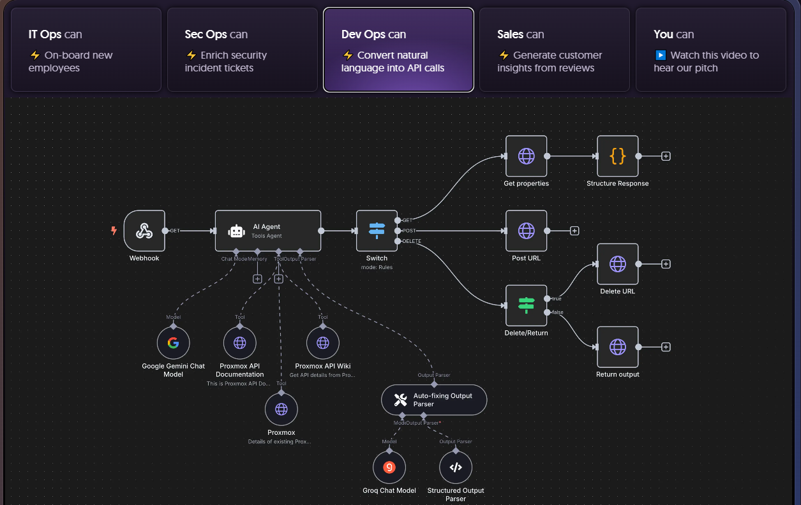Click the plus after Structure Response node
Viewport: 801px width, 505px height.
666,156
